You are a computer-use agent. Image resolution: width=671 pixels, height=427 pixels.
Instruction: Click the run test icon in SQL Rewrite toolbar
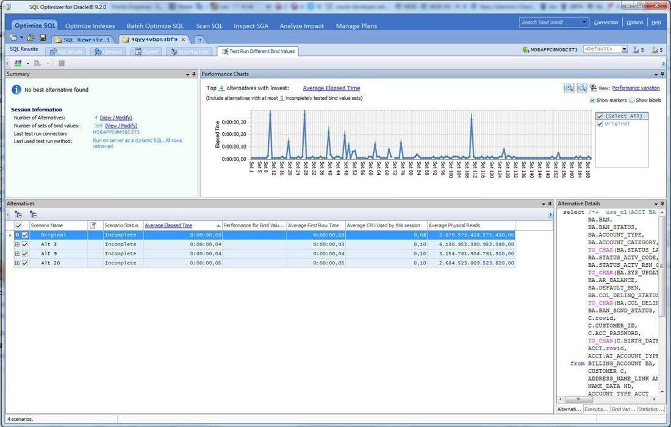coord(18,63)
